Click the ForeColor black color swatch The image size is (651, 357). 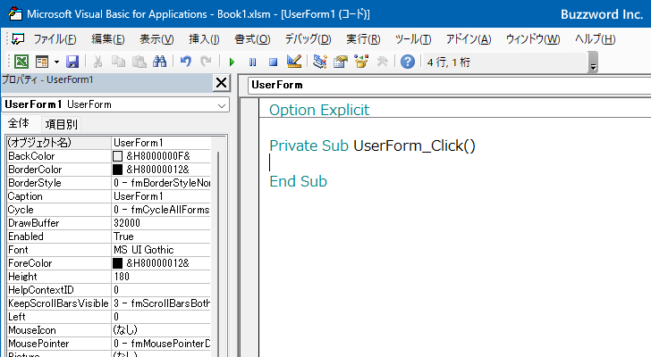pyautogui.click(x=117, y=263)
